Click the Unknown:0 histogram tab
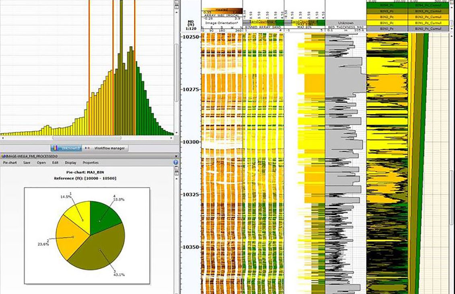 [x=68, y=148]
